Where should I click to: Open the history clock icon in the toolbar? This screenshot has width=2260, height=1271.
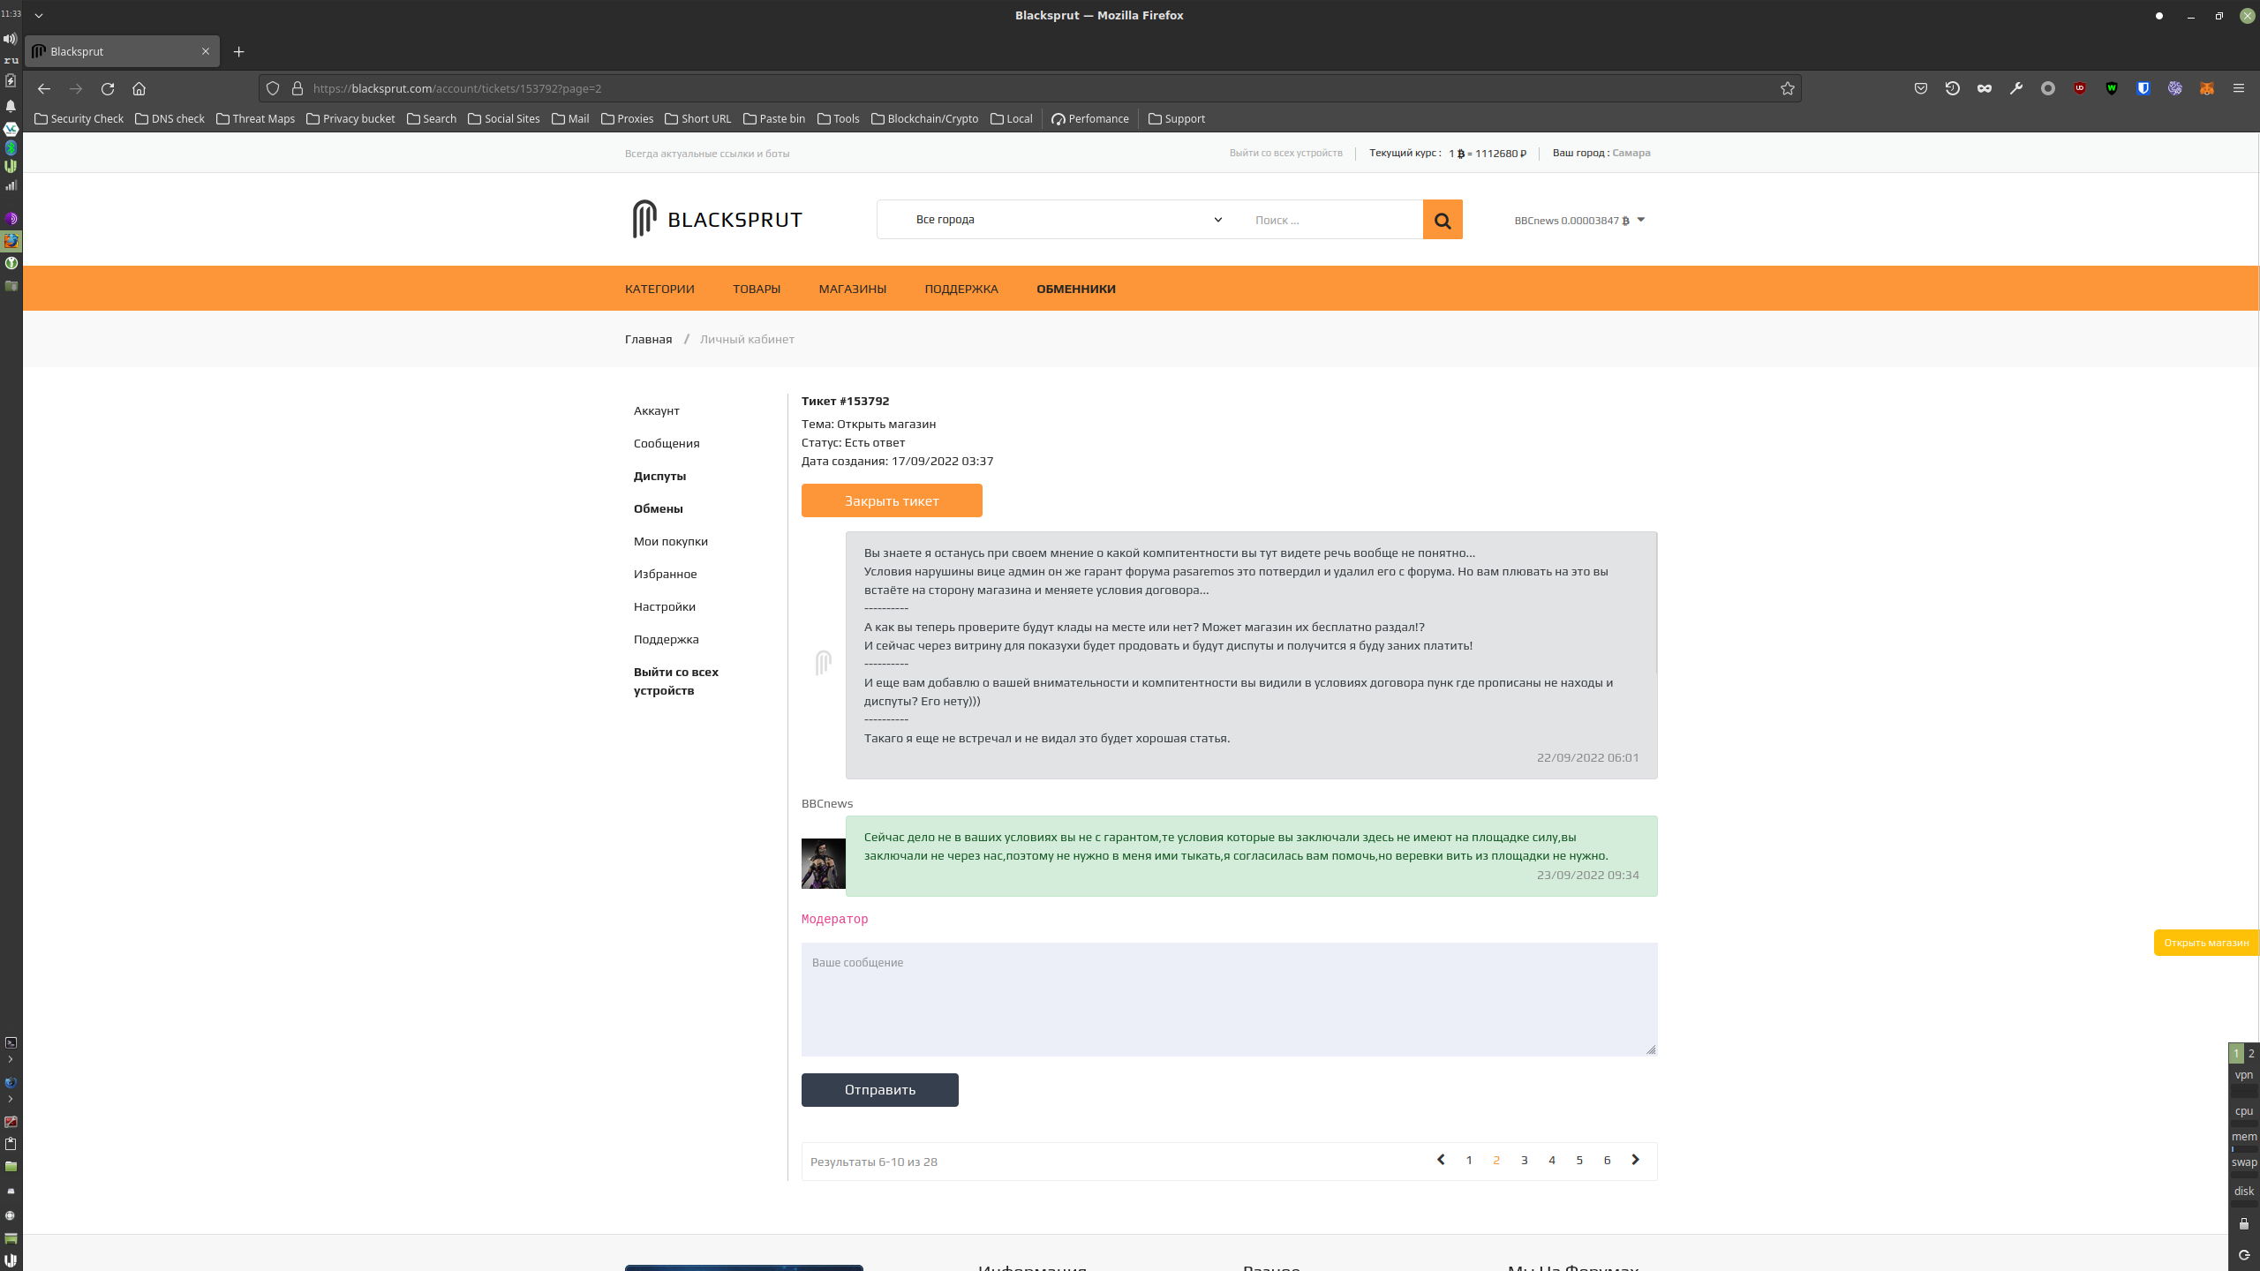[x=1953, y=88]
